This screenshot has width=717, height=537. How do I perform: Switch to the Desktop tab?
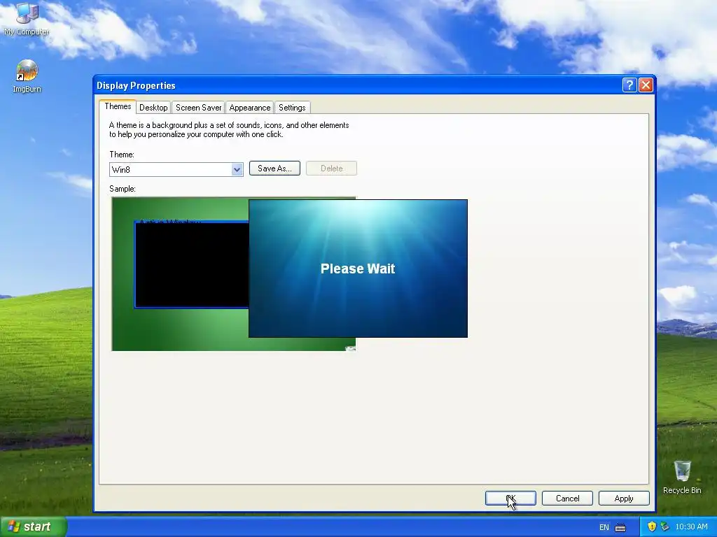pos(153,107)
